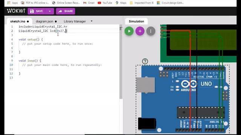The image size is (241, 135).
Task: Click the Wokwi logo
Action: click(x=16, y=11)
